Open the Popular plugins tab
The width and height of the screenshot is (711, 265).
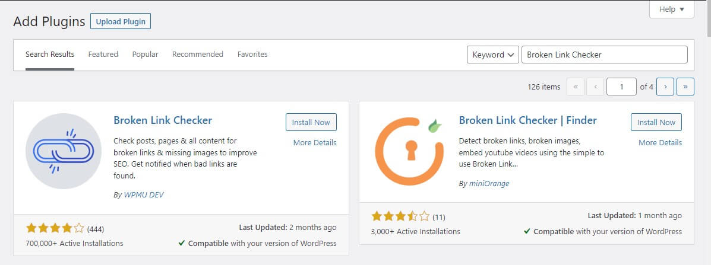point(145,55)
